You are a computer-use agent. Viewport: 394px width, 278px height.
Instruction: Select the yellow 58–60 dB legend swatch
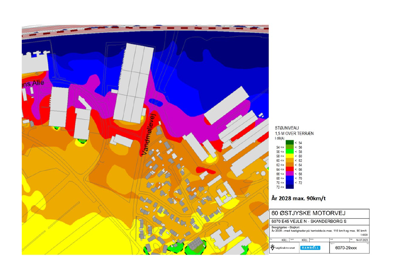coord(290,156)
